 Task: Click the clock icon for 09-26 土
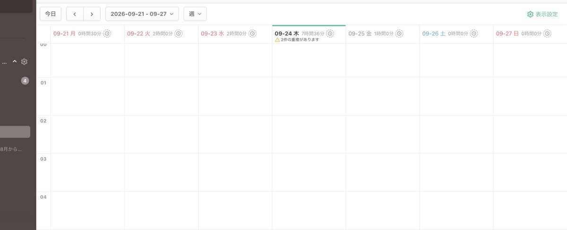pyautogui.click(x=473, y=33)
